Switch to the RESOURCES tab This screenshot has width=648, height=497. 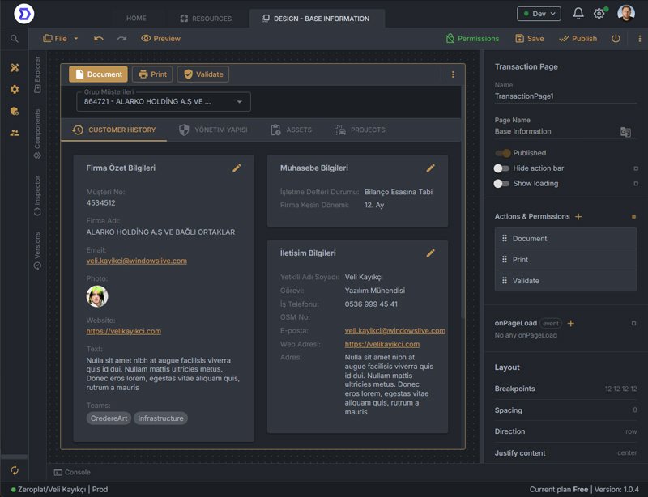click(x=206, y=18)
